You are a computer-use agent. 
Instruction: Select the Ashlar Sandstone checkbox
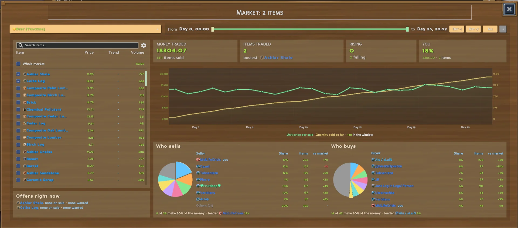coord(18,173)
